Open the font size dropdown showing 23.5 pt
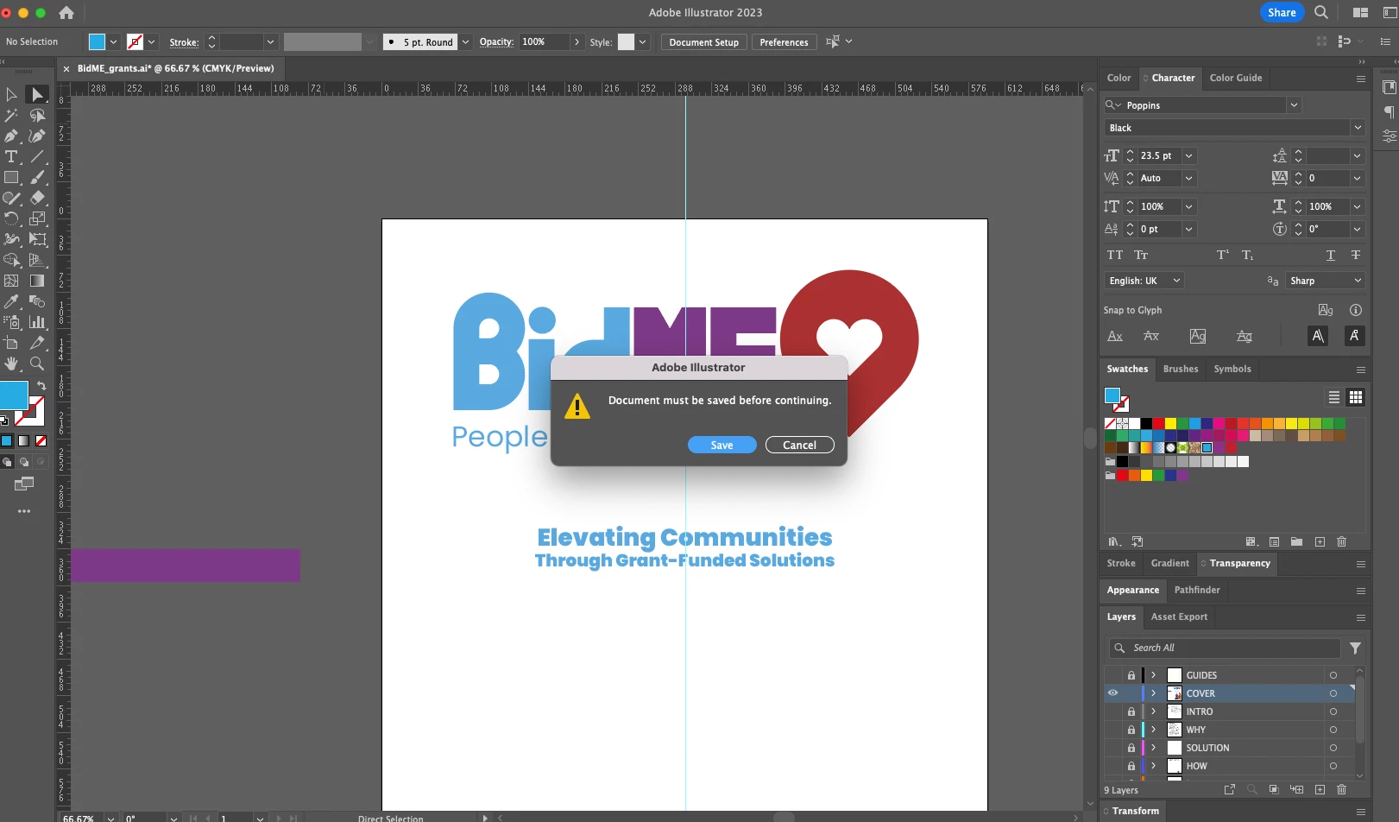Image resolution: width=1399 pixels, height=822 pixels. coord(1188,156)
